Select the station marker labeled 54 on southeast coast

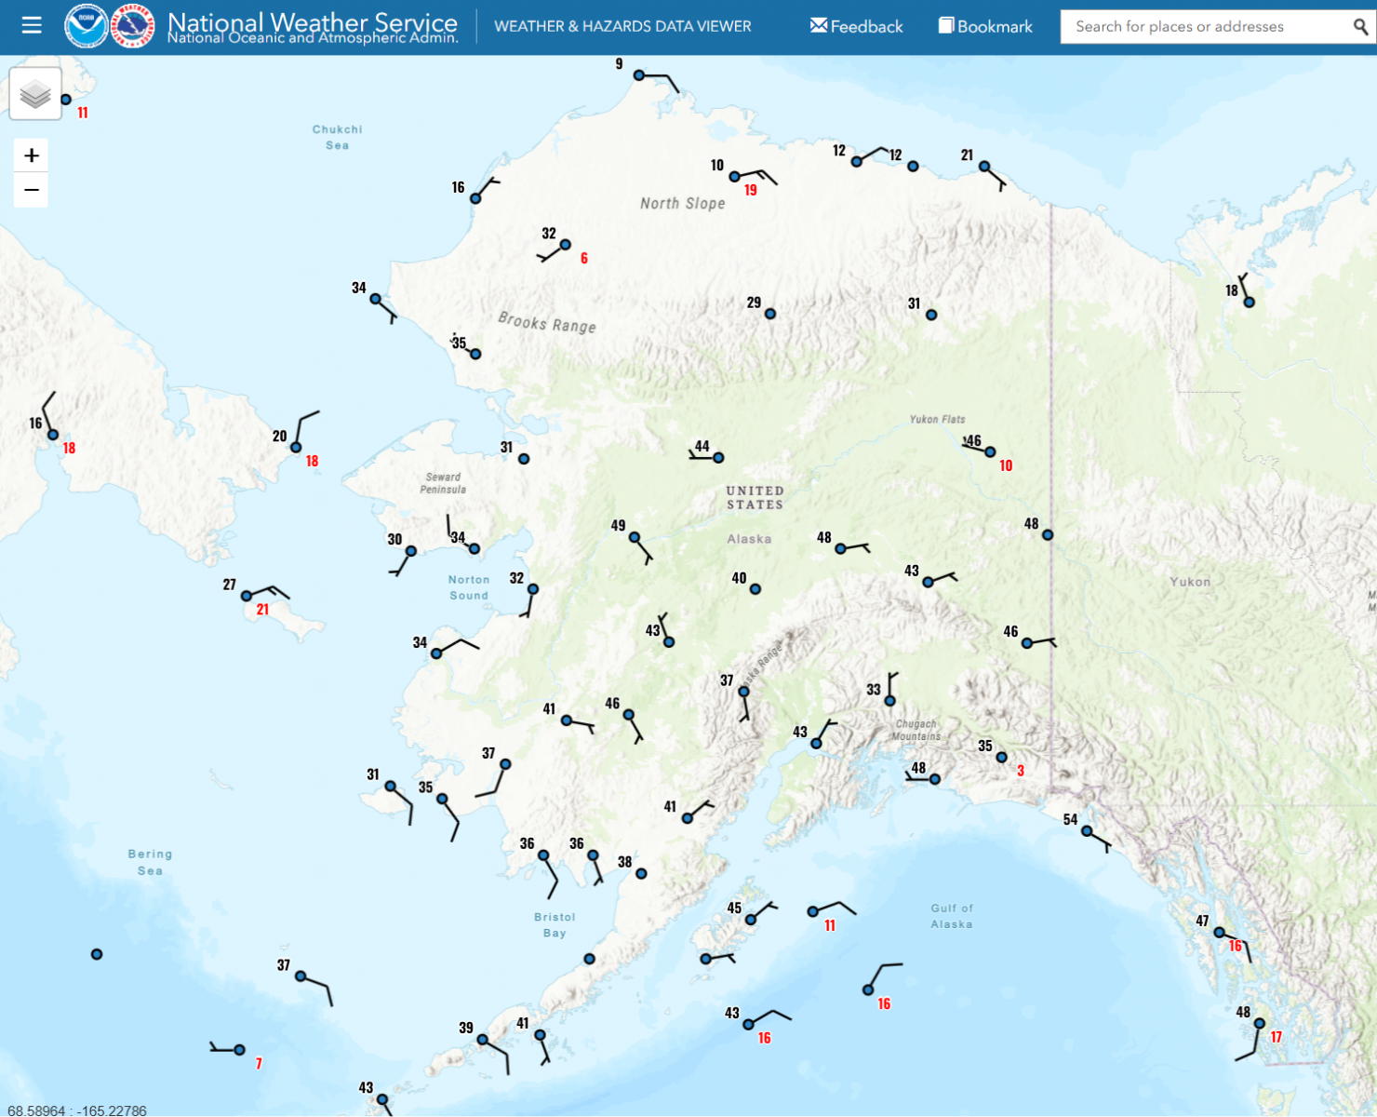(x=1087, y=831)
